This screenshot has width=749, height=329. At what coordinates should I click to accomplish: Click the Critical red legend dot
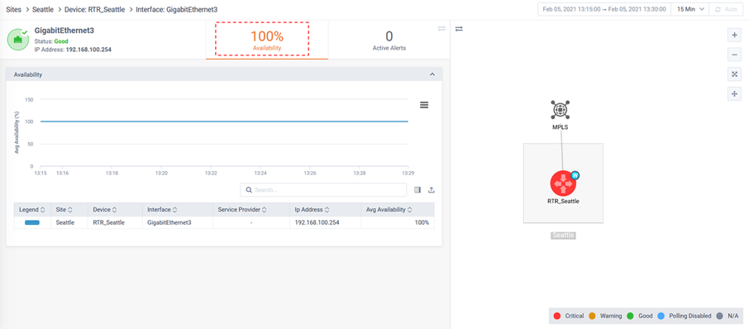point(556,316)
